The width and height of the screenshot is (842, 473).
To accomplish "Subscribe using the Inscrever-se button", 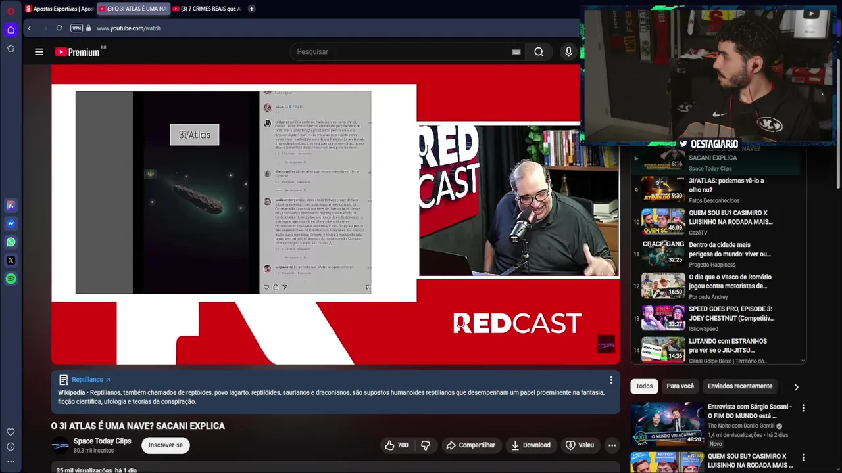I will [166, 445].
